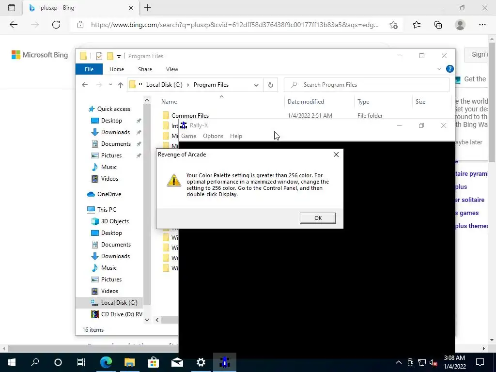Viewport: 496px width, 372px height.
Task: Open Edge Favorites list icon
Action: tap(416, 25)
